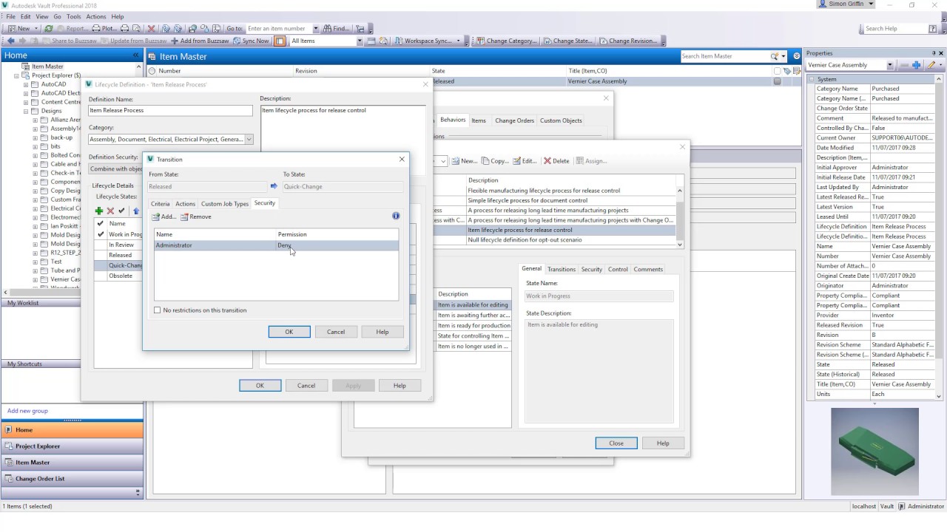Viewport: 947px width, 532px height.
Task: Open the All Items view dropdown
Action: [x=360, y=41]
